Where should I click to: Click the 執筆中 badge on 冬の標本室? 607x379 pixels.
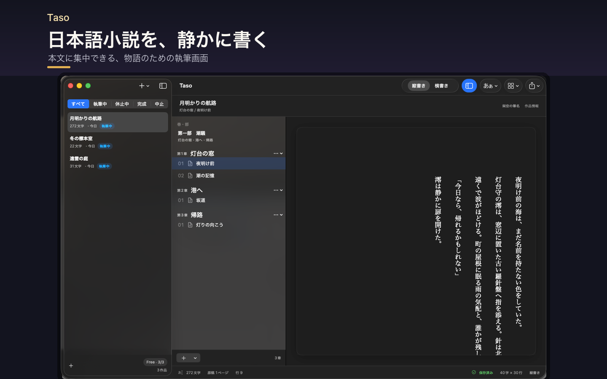[105, 146]
